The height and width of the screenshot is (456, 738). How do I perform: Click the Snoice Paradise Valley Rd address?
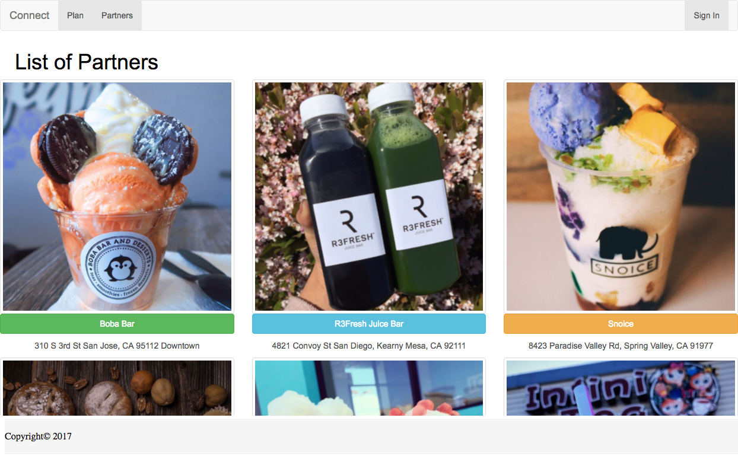point(621,346)
